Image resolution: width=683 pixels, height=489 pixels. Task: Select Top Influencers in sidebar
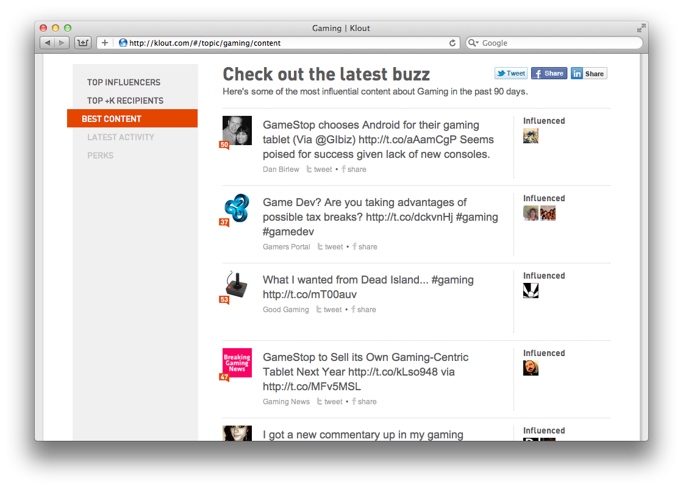124,82
